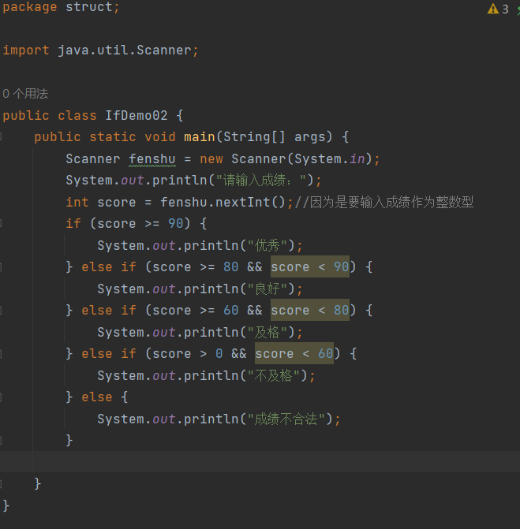This screenshot has height=529, width=520.
Task: Click the 'class' keyword
Action: point(77,115)
